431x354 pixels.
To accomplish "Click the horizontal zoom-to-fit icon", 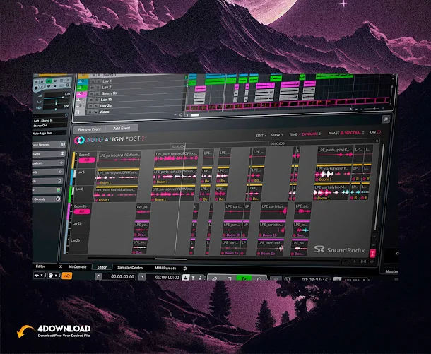I will (363, 261).
